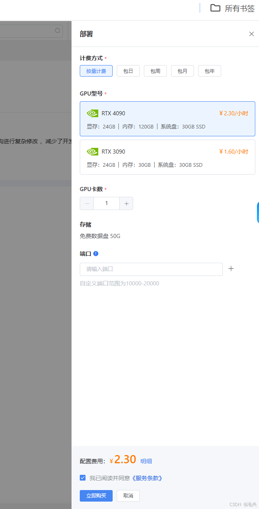Focus the 请输入端口 port input field
The height and width of the screenshot is (509, 259).
pos(151,269)
